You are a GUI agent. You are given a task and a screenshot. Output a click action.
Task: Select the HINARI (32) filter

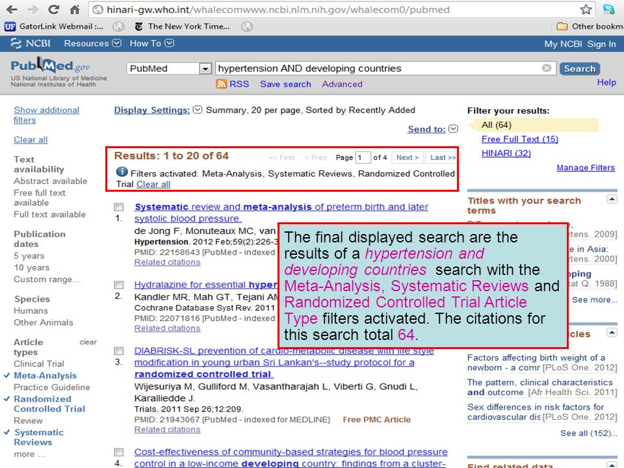click(x=506, y=153)
